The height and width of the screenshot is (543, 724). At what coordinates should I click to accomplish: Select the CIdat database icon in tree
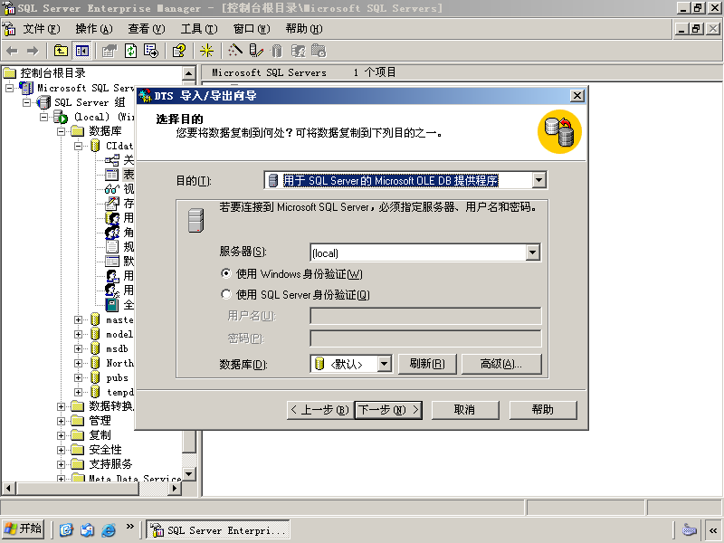pos(95,146)
